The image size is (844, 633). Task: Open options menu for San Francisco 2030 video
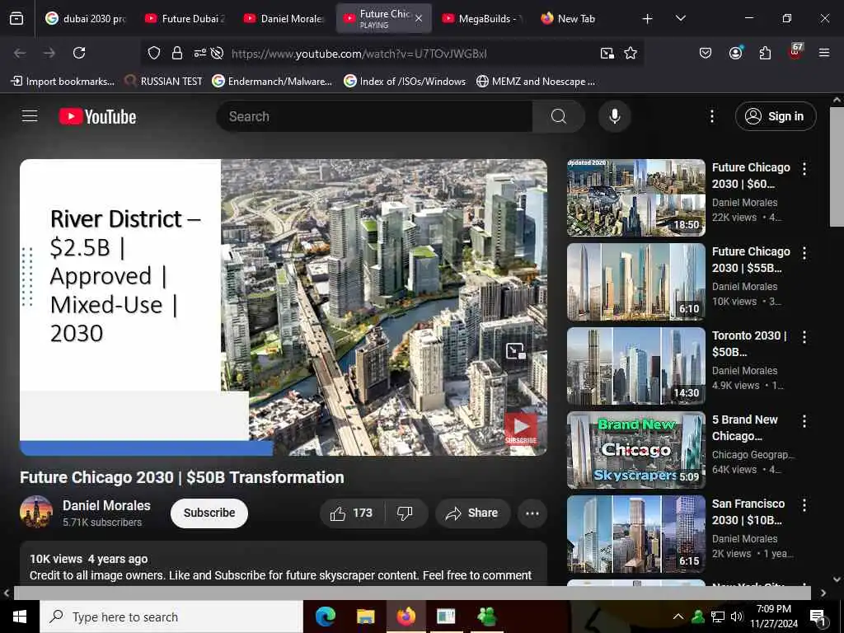point(804,504)
